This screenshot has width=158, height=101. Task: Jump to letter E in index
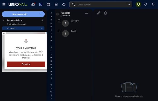(x=51, y=30)
